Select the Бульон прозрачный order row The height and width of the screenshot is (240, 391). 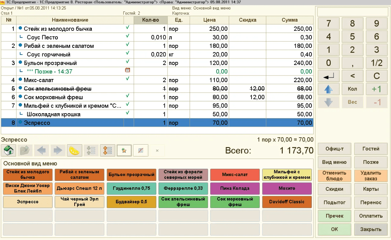(x=70, y=63)
